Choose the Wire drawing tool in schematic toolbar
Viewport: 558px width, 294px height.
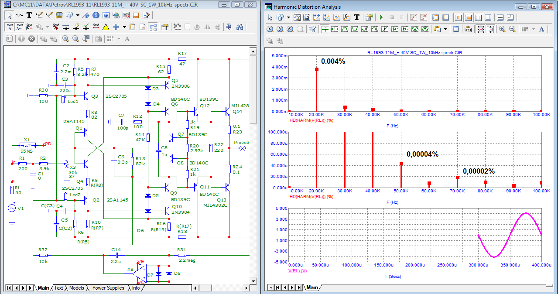coord(19,15)
